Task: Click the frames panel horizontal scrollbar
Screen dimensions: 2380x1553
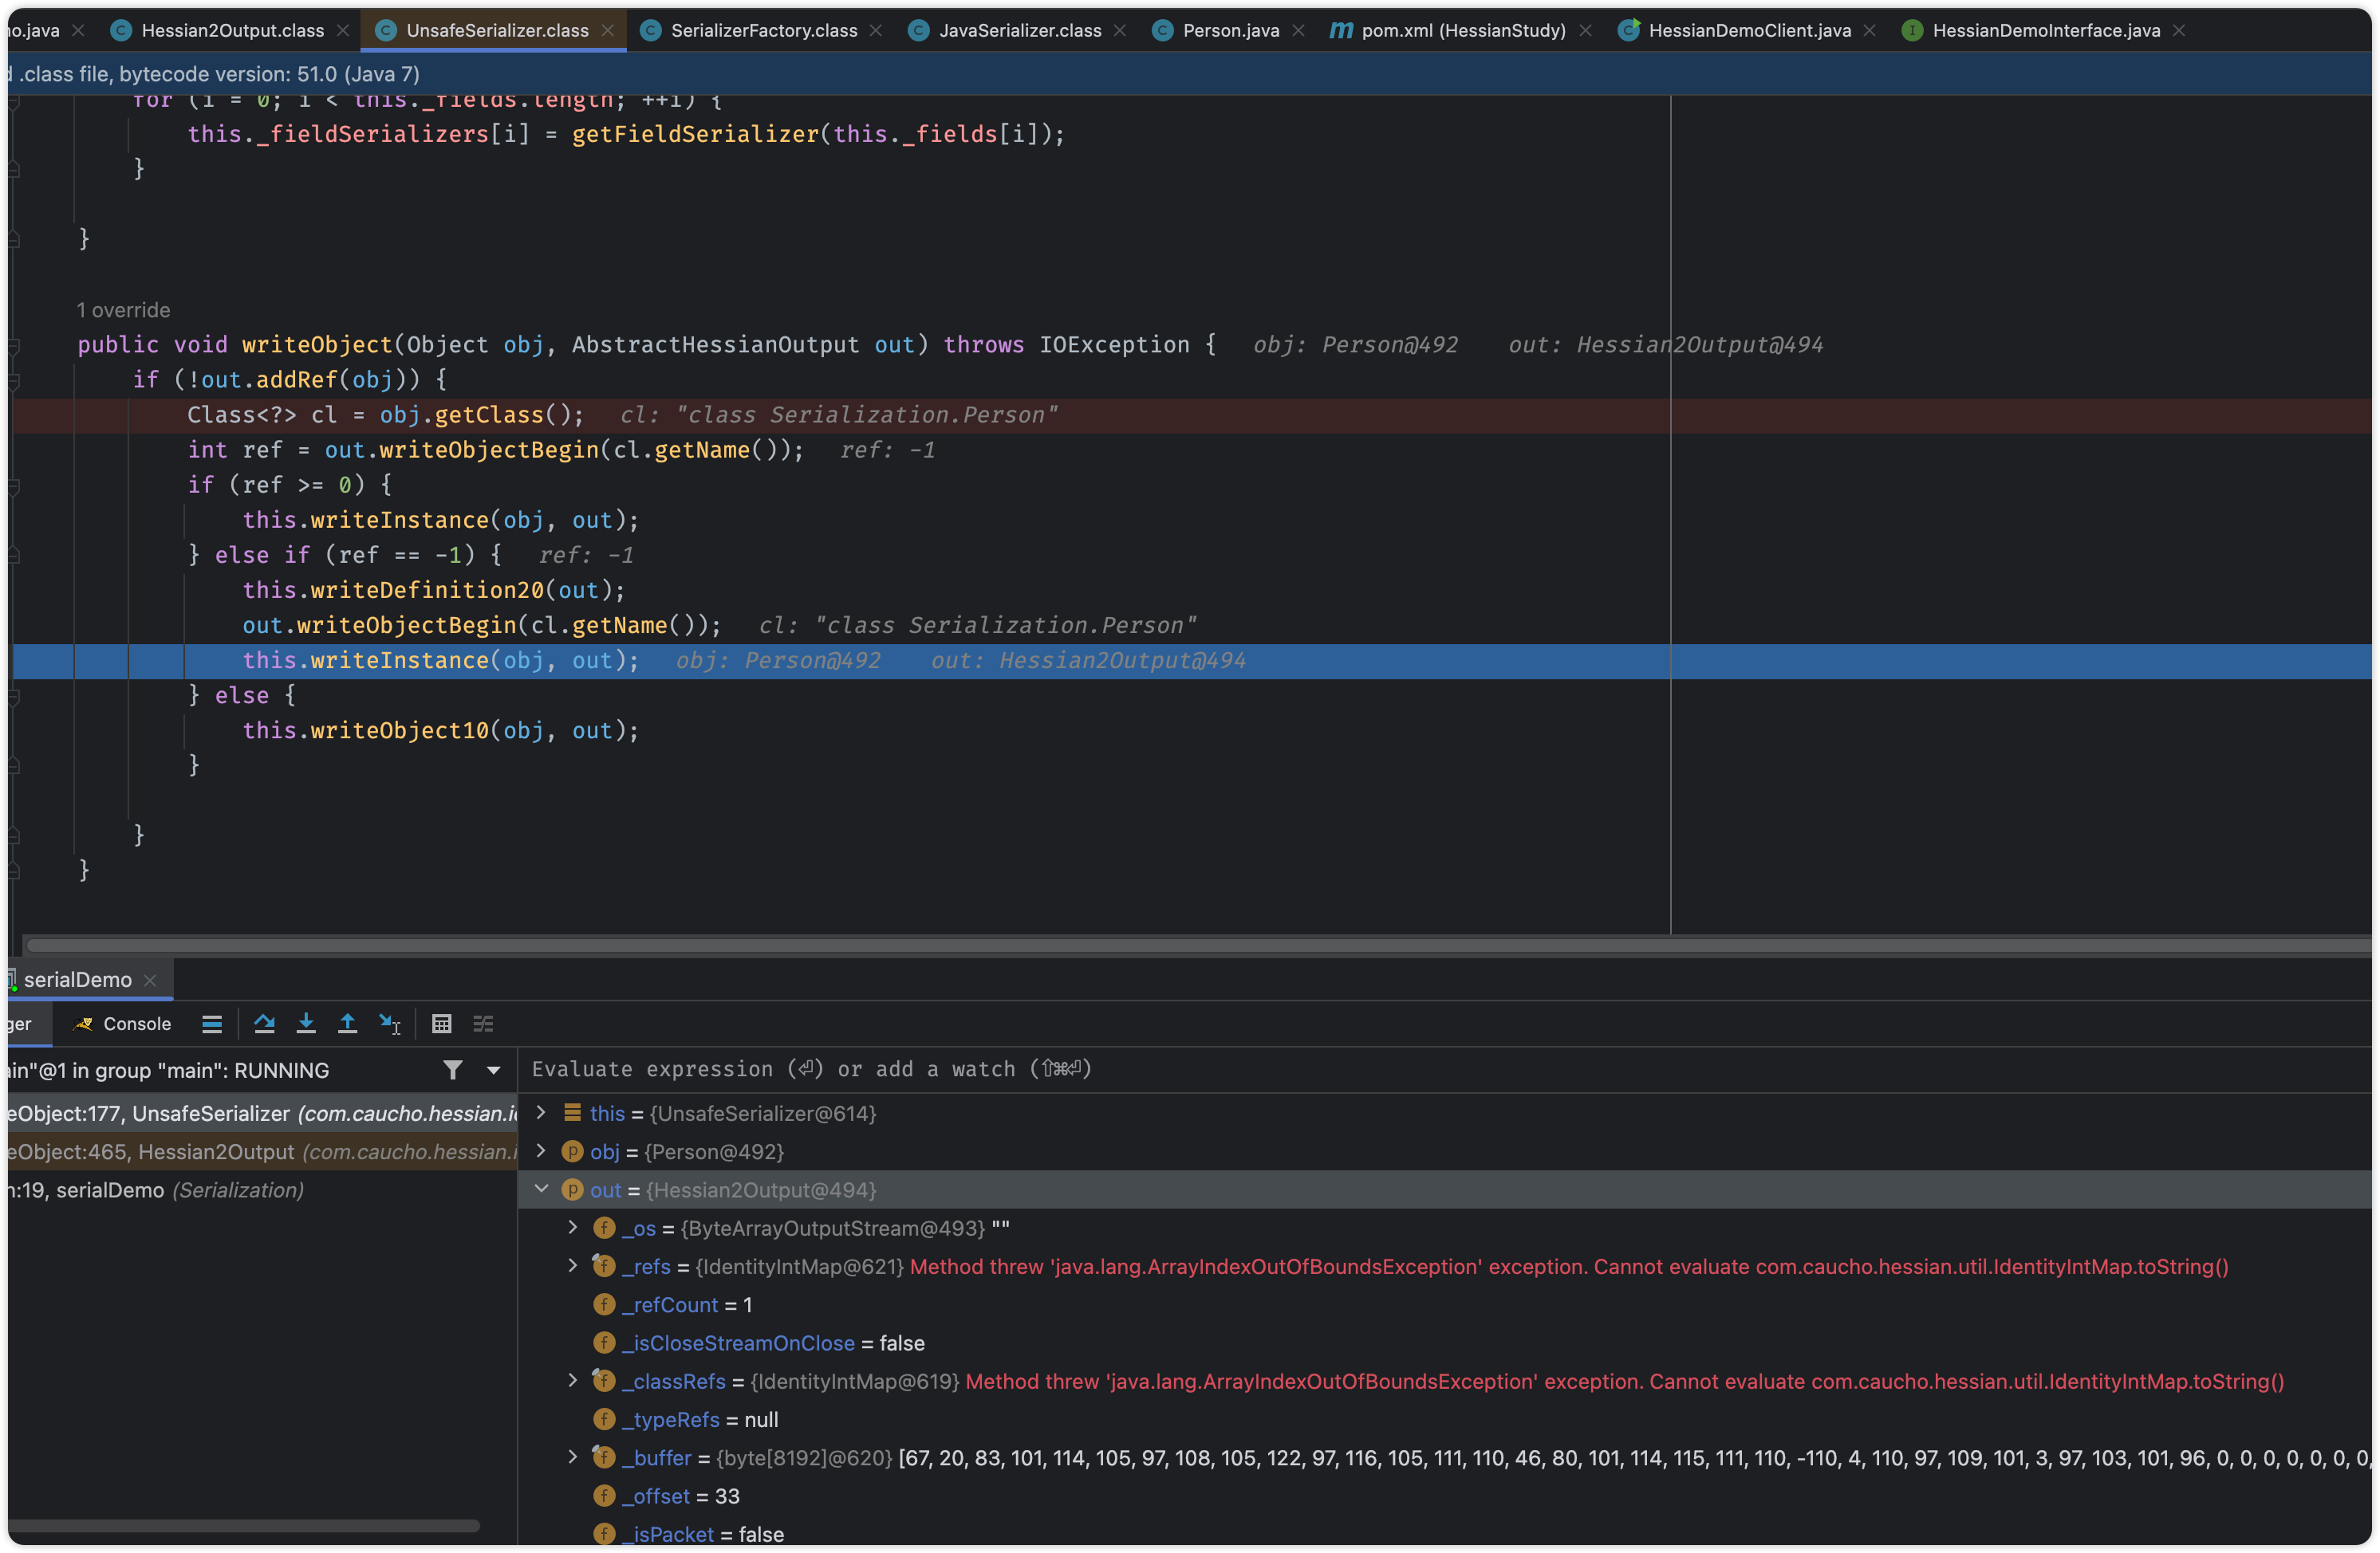Action: 243,1526
